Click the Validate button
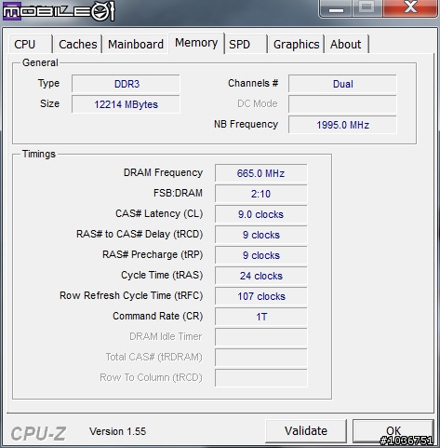The width and height of the screenshot is (440, 448). coord(306,431)
